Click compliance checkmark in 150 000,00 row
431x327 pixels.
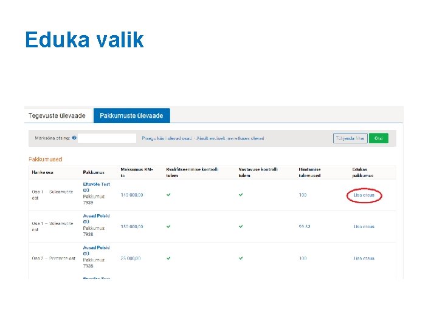(x=241, y=227)
